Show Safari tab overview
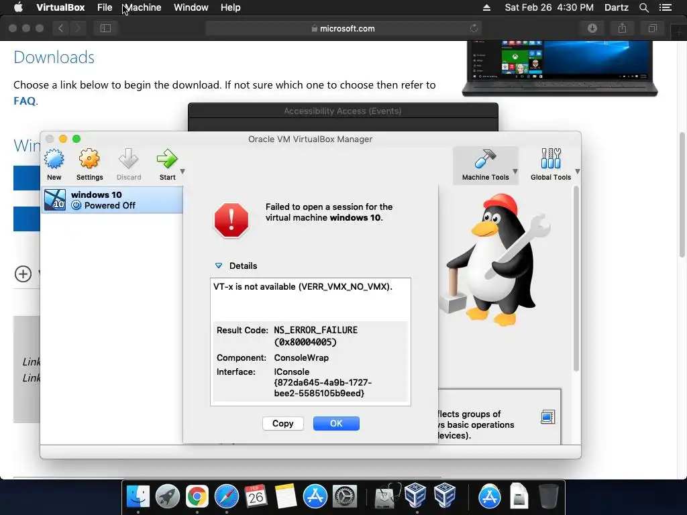Viewport: 687px width, 515px height. point(652,28)
